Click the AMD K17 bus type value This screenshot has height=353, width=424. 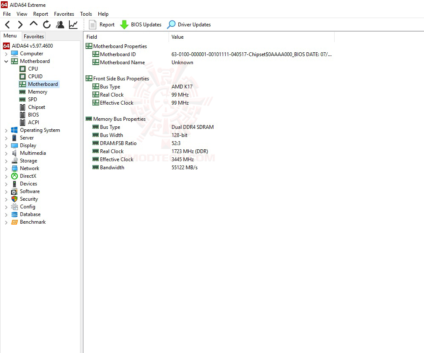182,87
